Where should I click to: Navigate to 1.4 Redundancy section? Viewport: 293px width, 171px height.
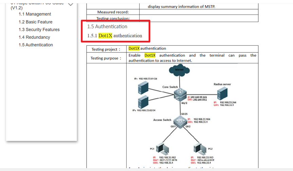point(34,37)
